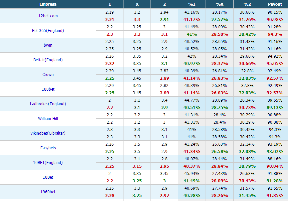Select Ladbrokes opening %1 value 44.77%
Screen dimensions: 288x201
pyautogui.click(x=192, y=100)
